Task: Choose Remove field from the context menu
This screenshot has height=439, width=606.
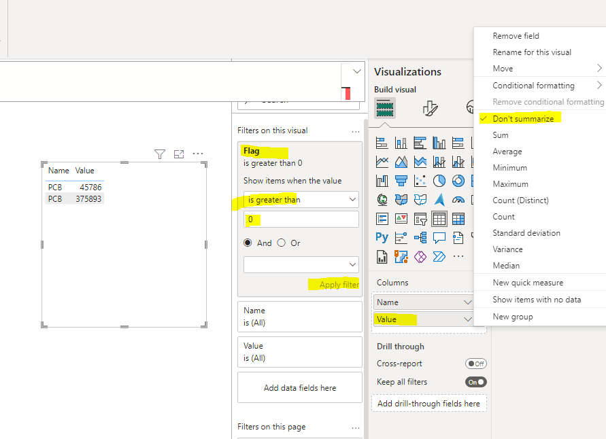Action: coord(516,36)
